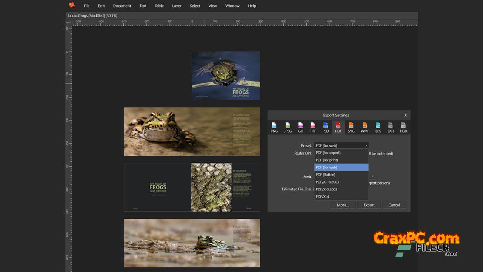Choose the EPS export format icon
The width and height of the screenshot is (483, 272).
pyautogui.click(x=378, y=127)
